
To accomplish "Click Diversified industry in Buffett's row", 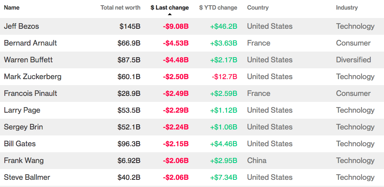I will tap(354, 60).
